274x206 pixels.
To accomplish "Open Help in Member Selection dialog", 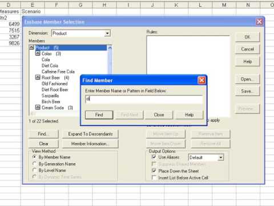I will pyautogui.click(x=247, y=61).
